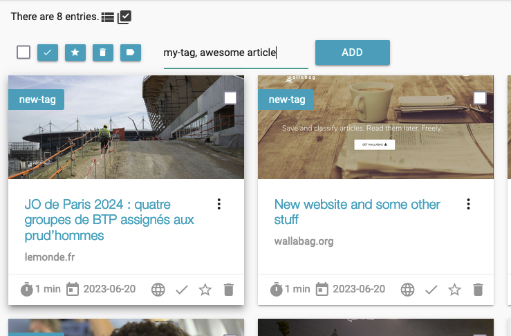The width and height of the screenshot is (511, 336).
Task: Select the New website card checkbox
Action: [x=480, y=98]
